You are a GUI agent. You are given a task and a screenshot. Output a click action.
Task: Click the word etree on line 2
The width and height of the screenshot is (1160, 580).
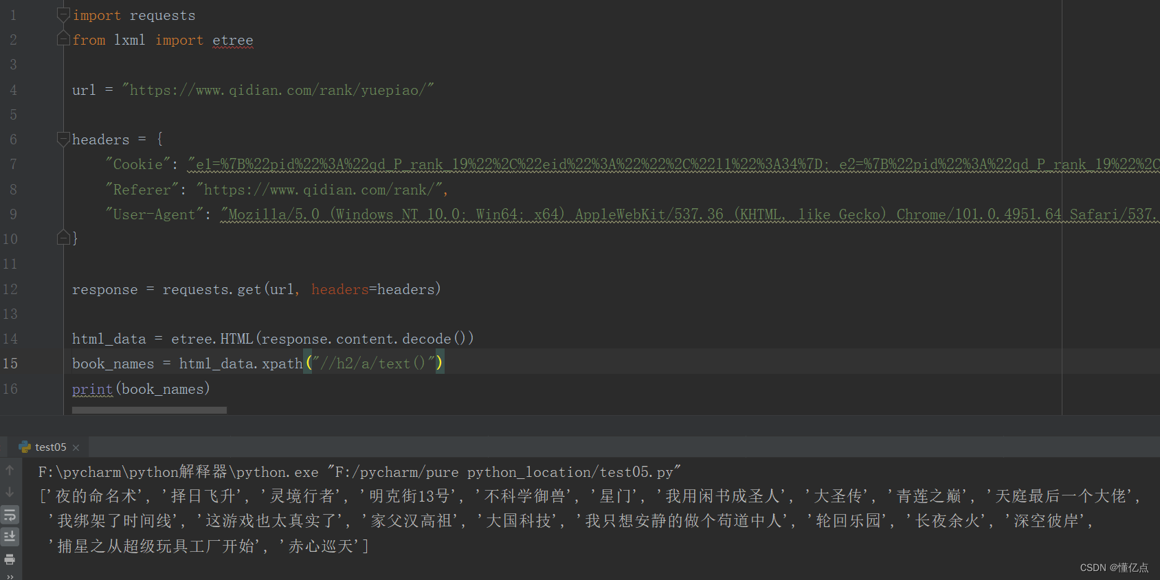tap(233, 41)
